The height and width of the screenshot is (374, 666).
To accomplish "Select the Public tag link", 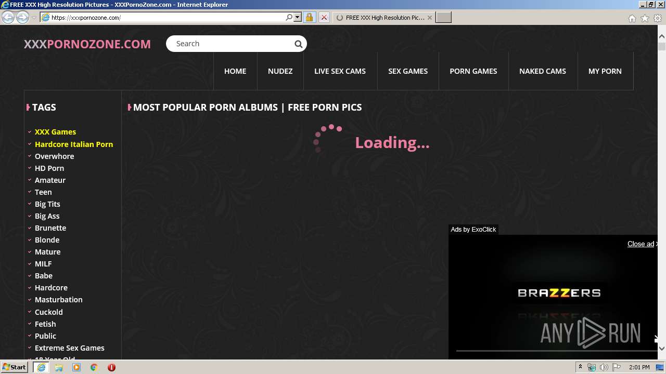I will [x=45, y=336].
